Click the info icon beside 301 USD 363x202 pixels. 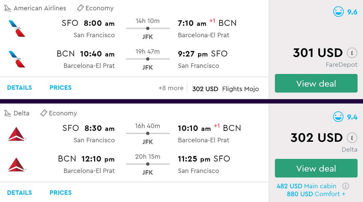click(351, 53)
